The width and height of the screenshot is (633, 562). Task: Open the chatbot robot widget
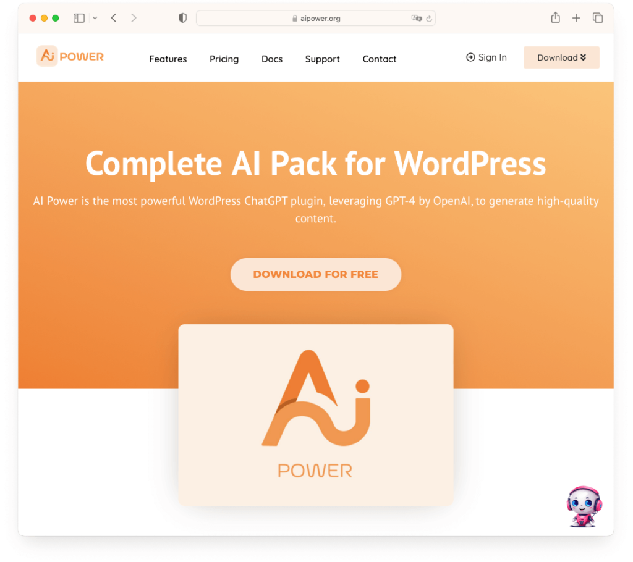click(584, 507)
